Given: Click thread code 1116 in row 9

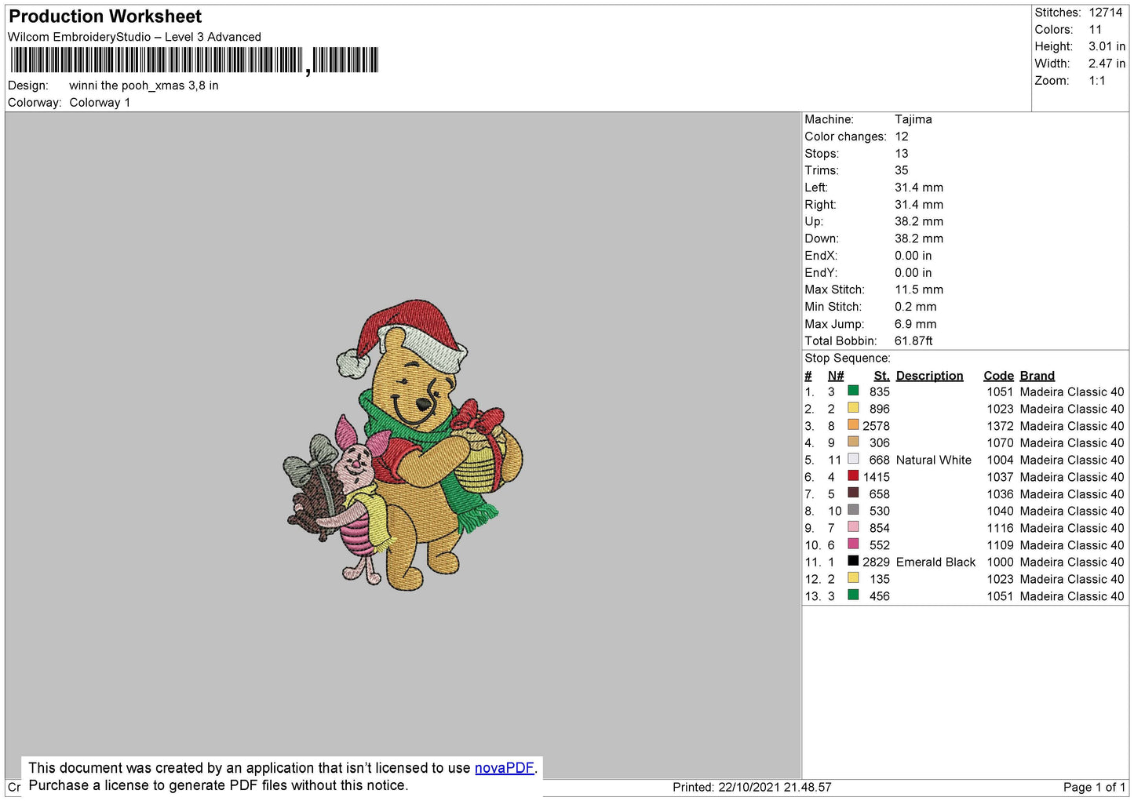Looking at the screenshot, I should (x=1001, y=528).
